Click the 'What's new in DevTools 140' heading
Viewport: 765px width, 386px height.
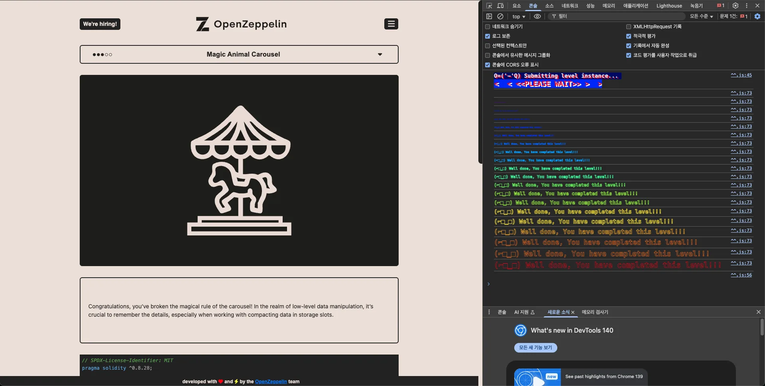click(x=572, y=330)
